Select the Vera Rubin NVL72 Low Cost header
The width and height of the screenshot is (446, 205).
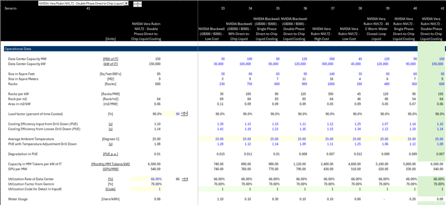click(349, 34)
